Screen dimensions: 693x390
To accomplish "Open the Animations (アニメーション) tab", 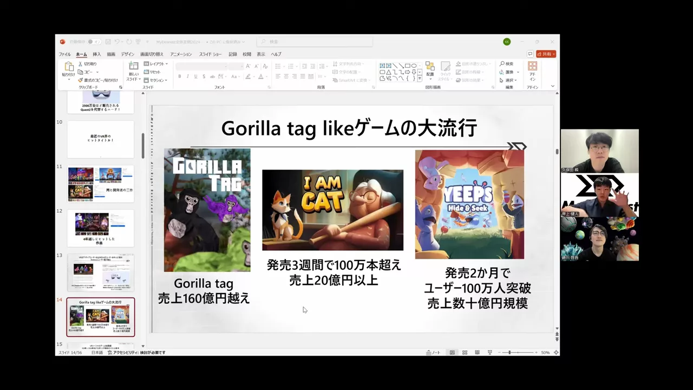I will [181, 54].
